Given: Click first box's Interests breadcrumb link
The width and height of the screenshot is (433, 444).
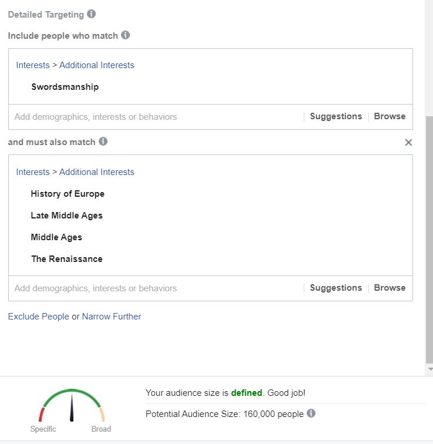Looking at the screenshot, I should (33, 65).
